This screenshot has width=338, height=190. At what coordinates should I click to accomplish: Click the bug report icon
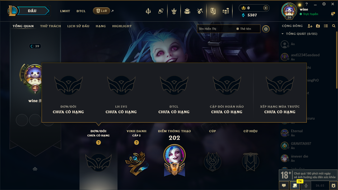[333, 186]
